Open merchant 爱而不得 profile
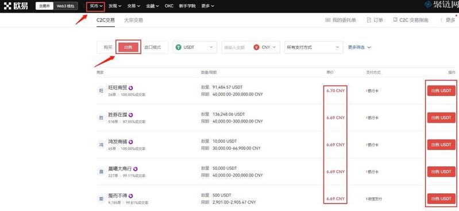 pyautogui.click(x=118, y=195)
